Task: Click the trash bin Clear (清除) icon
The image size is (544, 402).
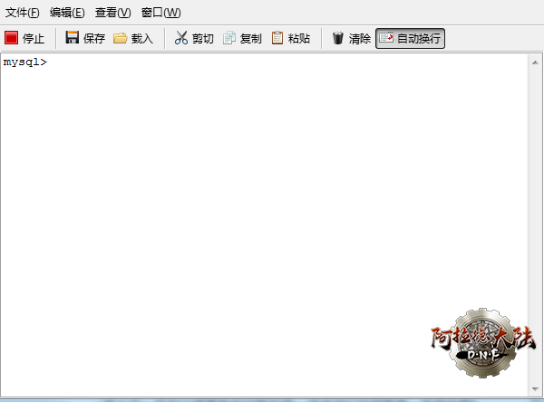Action: click(338, 38)
